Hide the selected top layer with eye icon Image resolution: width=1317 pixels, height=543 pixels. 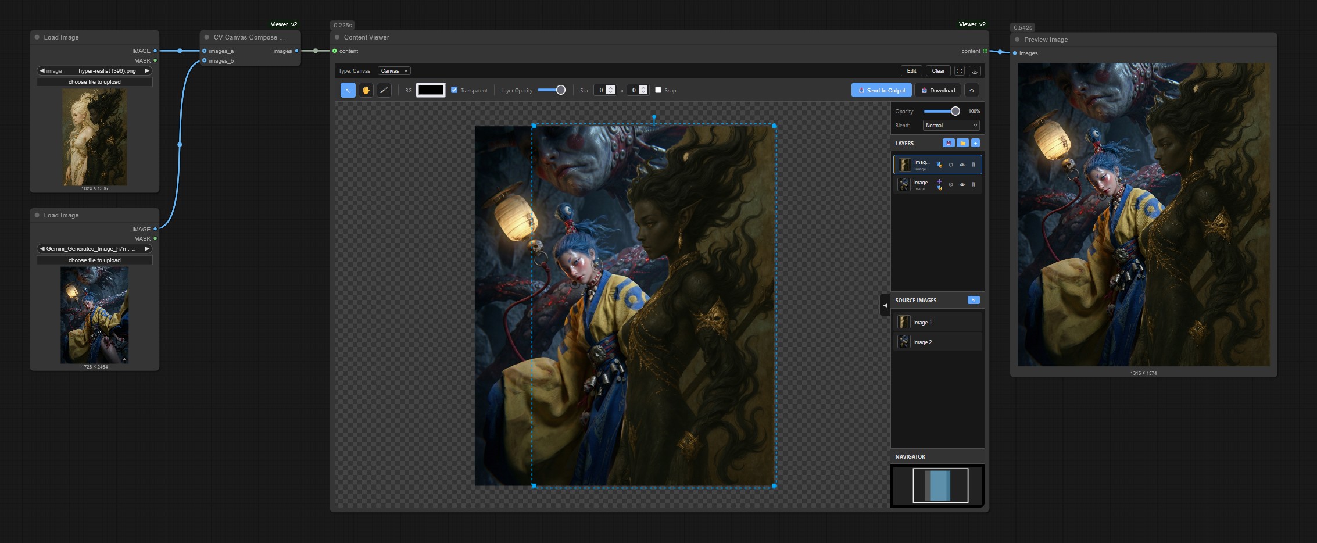[962, 165]
